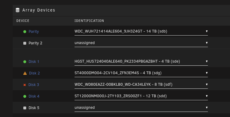This screenshot has width=230, height=117.
Task: Open the Parity device link
Action: pos(34,32)
